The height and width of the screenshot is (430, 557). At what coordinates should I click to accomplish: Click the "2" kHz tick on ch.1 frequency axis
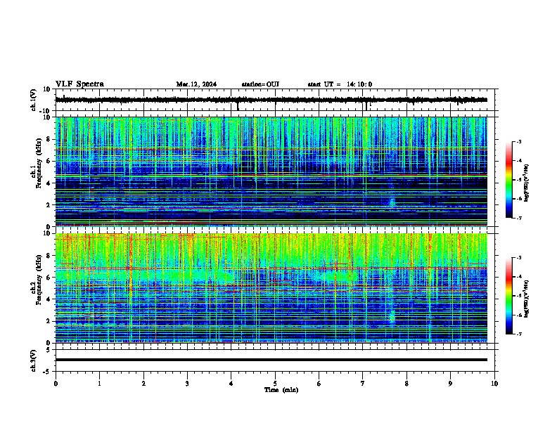click(49, 205)
